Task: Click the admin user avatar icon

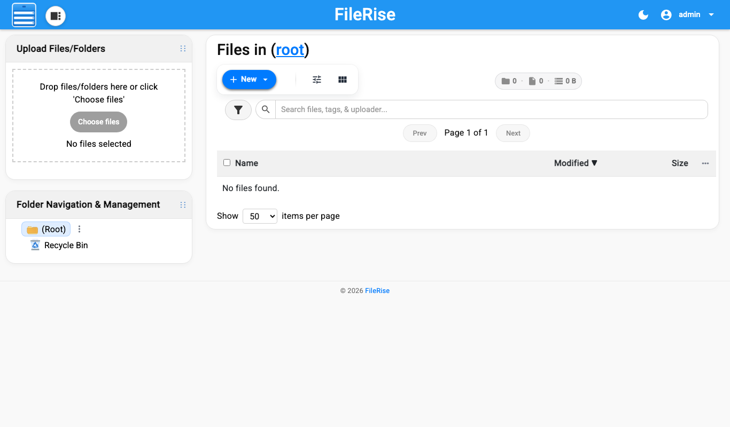Action: pyautogui.click(x=666, y=15)
